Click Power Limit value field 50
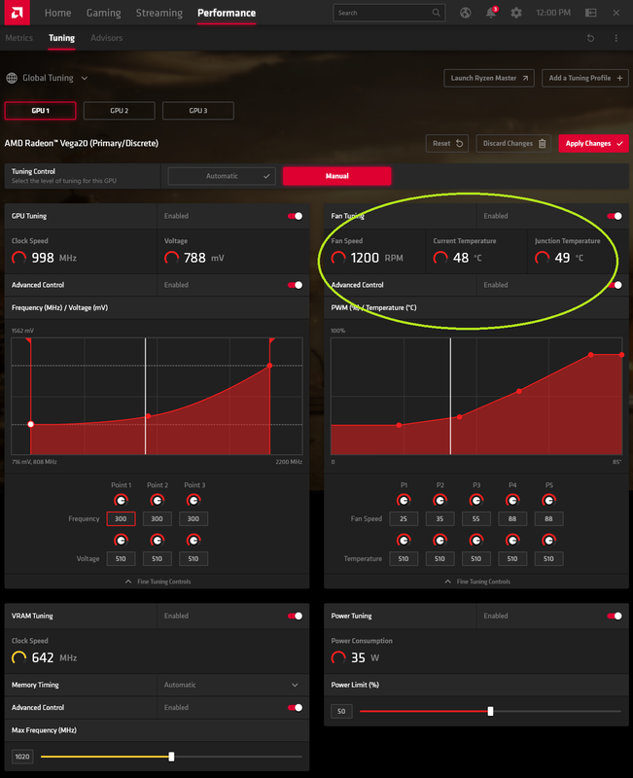The height and width of the screenshot is (778, 633). [x=341, y=711]
